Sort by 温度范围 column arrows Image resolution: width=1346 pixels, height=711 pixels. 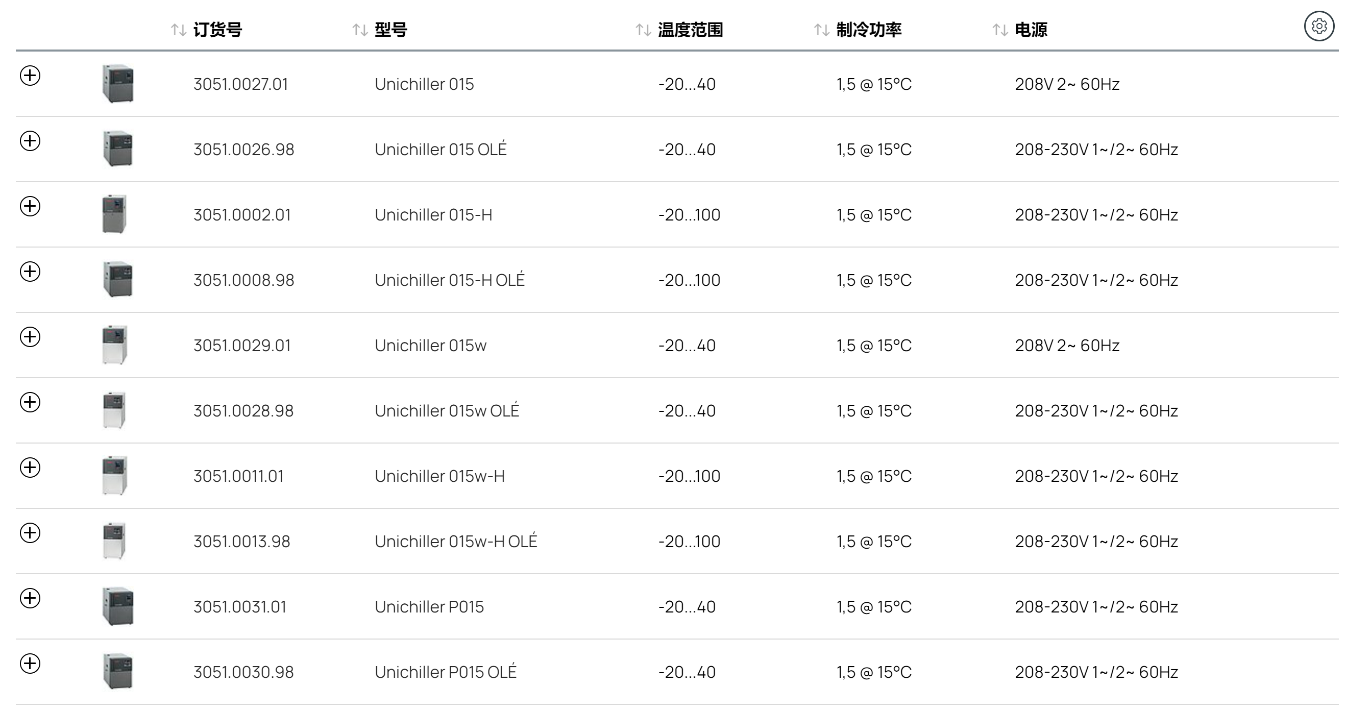click(x=643, y=30)
